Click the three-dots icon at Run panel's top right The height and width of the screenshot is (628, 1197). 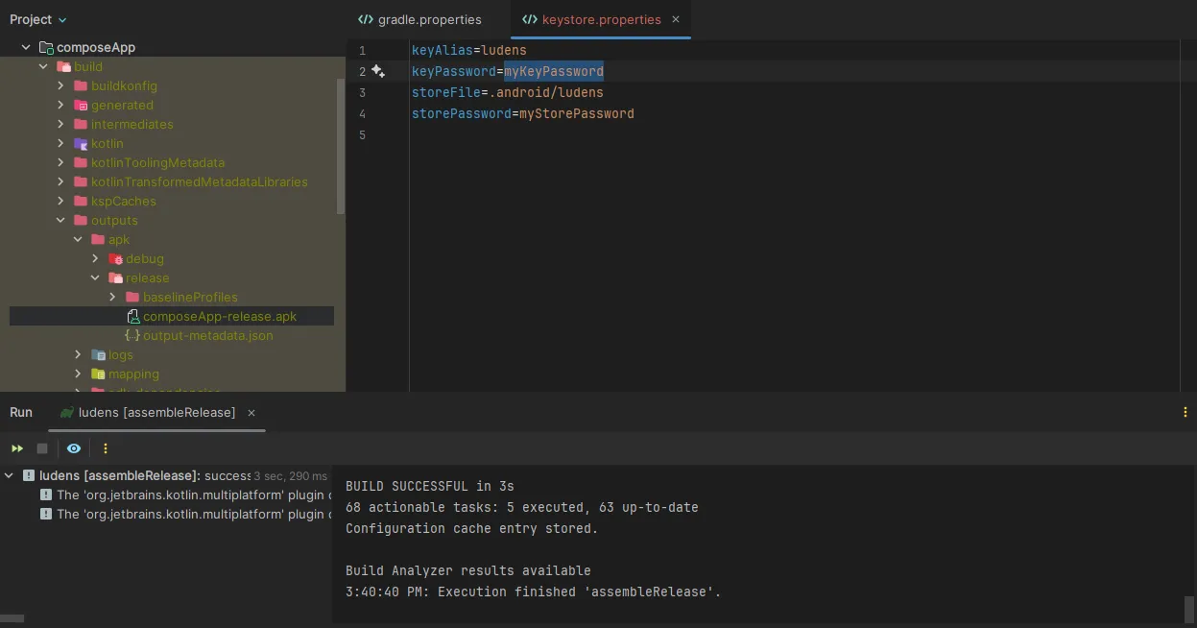click(1185, 412)
